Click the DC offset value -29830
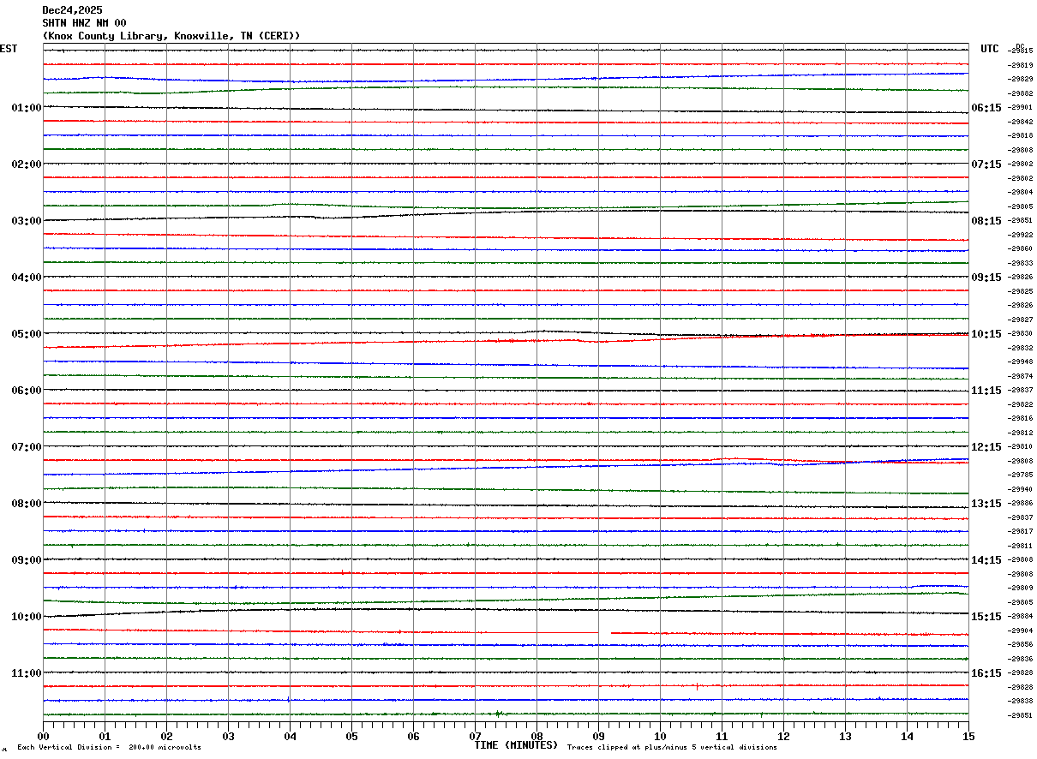The width and height of the screenshot is (1037, 759). pyautogui.click(x=1020, y=334)
